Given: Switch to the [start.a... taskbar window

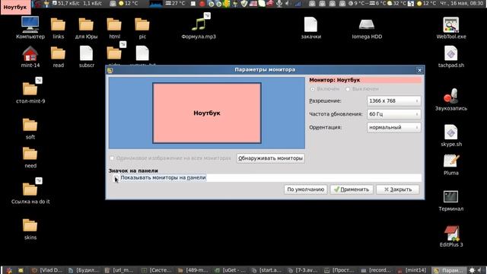Looking at the screenshot, I should click(x=267, y=270).
